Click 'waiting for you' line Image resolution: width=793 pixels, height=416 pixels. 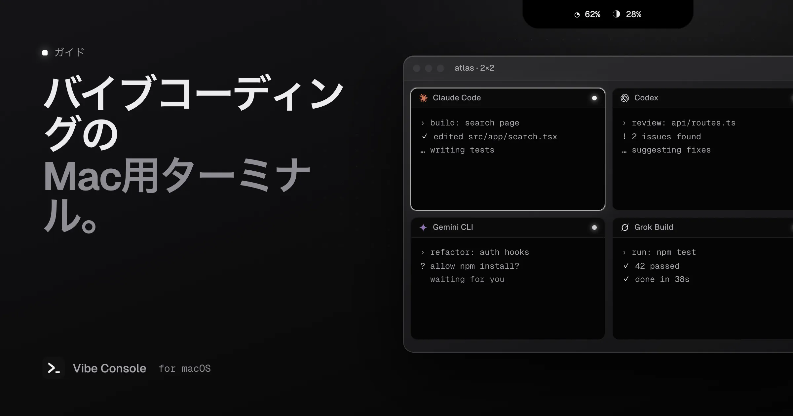point(467,279)
